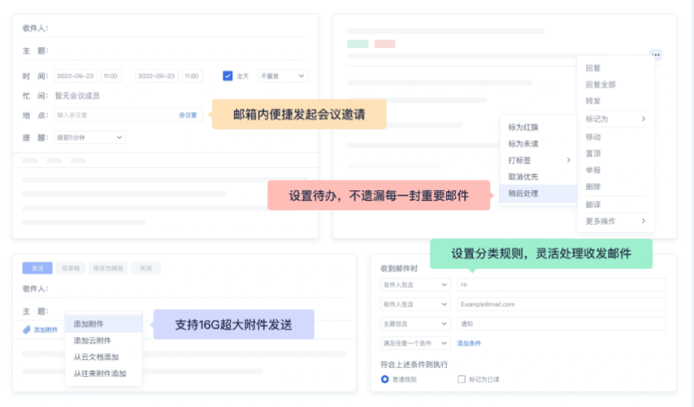Viewport: 694px width, 407px height.
Task: Expand the 更多操作 submenu
Action: (x=615, y=221)
